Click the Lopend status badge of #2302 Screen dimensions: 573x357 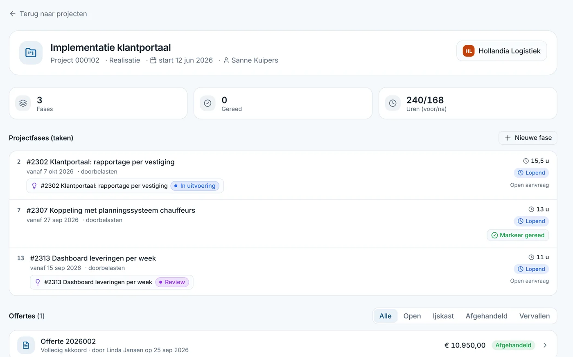pyautogui.click(x=531, y=173)
